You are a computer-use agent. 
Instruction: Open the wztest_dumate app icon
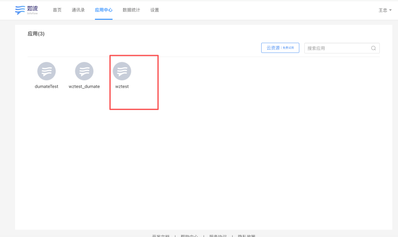click(84, 71)
